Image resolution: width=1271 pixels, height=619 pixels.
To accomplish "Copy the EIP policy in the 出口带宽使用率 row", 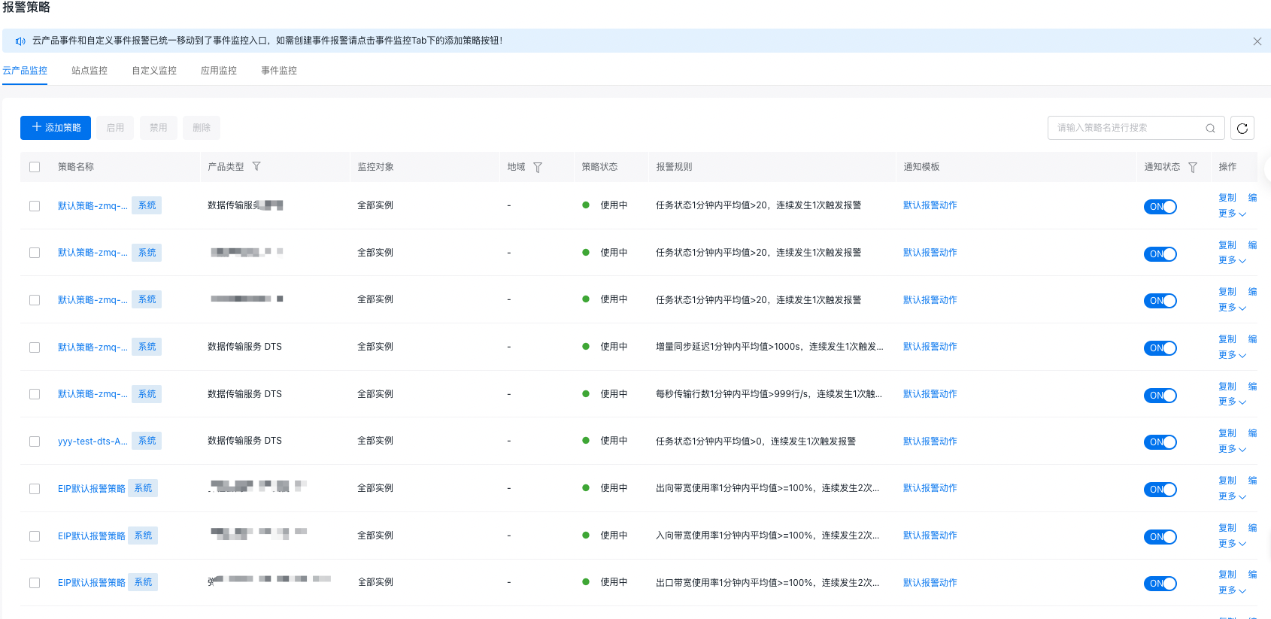I will 1227,575.
